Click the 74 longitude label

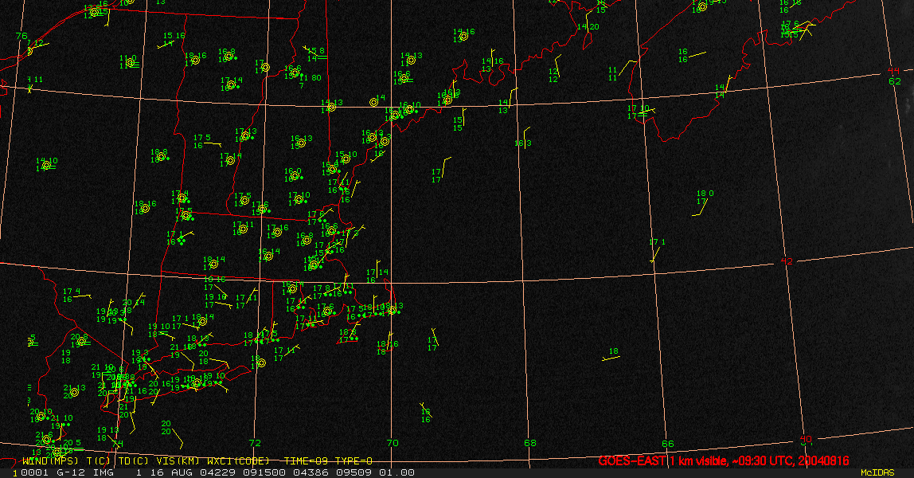(x=118, y=445)
